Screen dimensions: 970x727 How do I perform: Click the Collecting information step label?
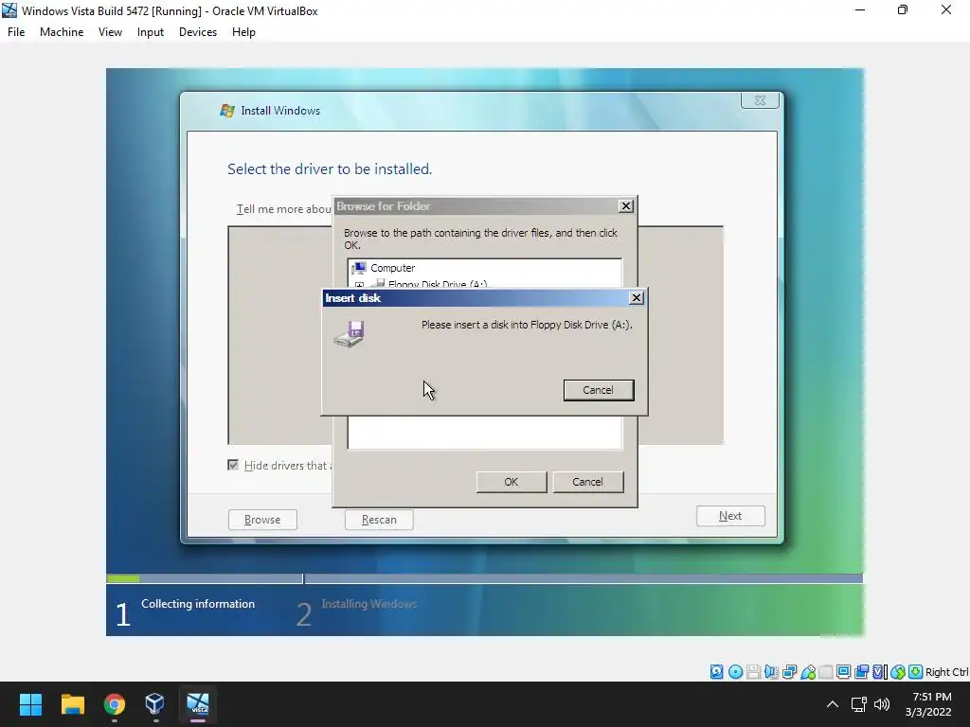198,604
